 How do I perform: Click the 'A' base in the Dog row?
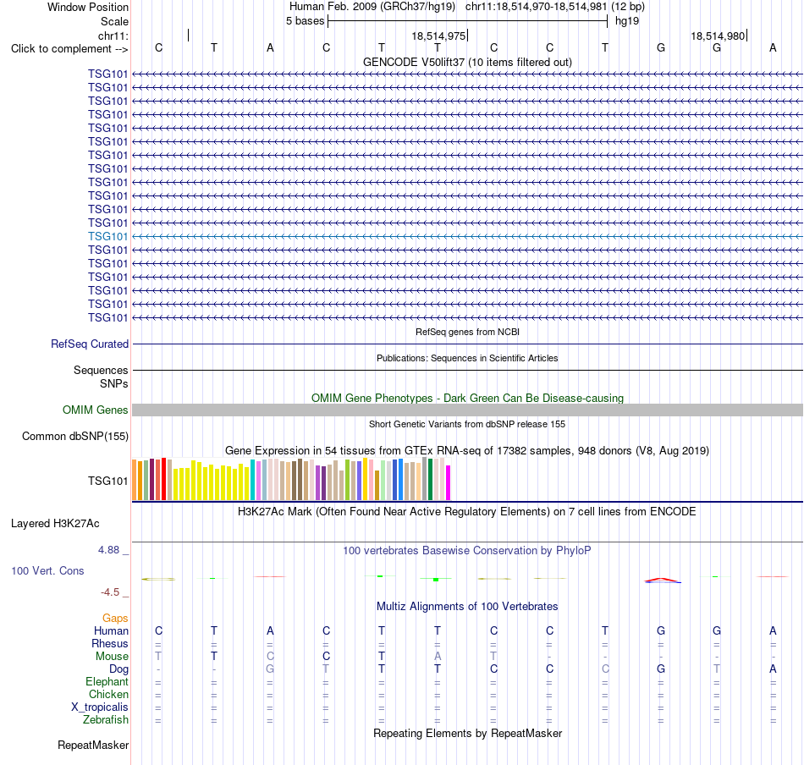pyautogui.click(x=773, y=669)
